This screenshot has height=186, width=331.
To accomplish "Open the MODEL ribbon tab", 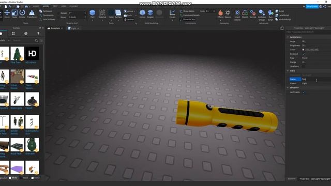I will coord(46,7).
